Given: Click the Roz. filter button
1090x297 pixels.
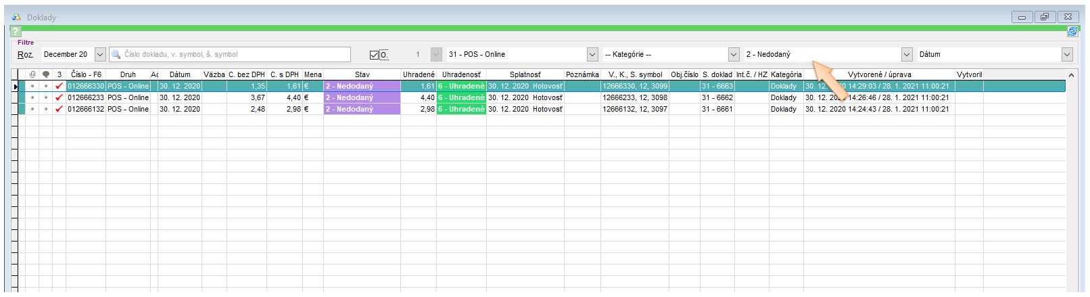Looking at the screenshot, I should [x=25, y=54].
